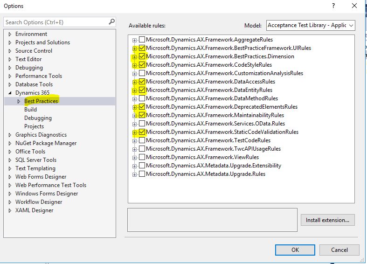Screen dimensions: 367x264
Task: Toggle the DataEntityRules checkbox
Action: click(x=142, y=90)
